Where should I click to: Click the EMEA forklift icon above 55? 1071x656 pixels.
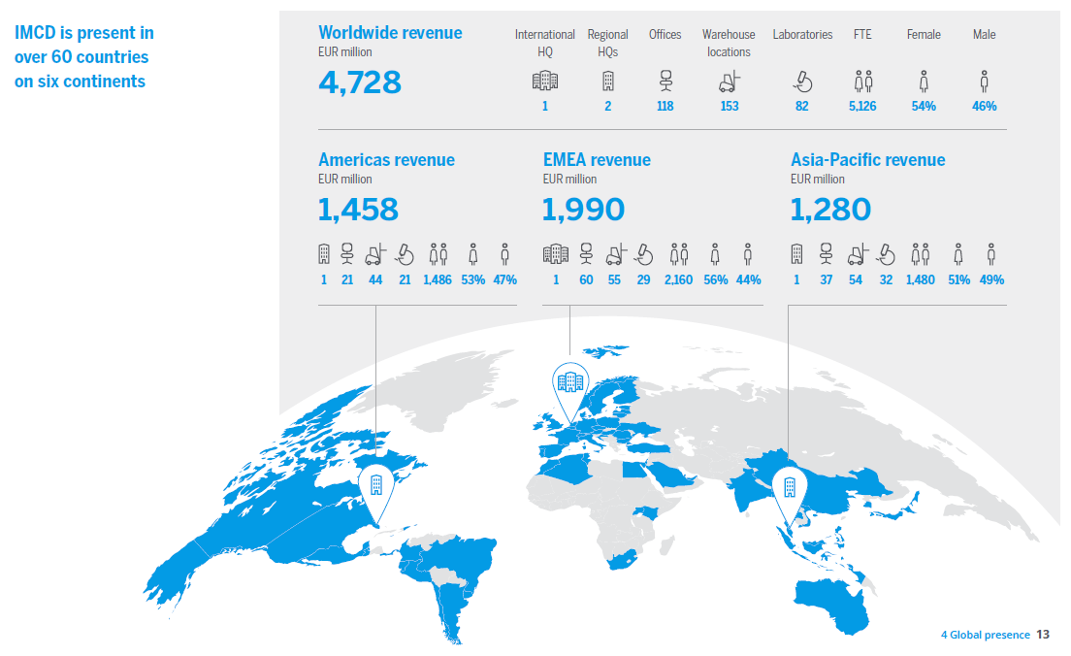(x=616, y=254)
